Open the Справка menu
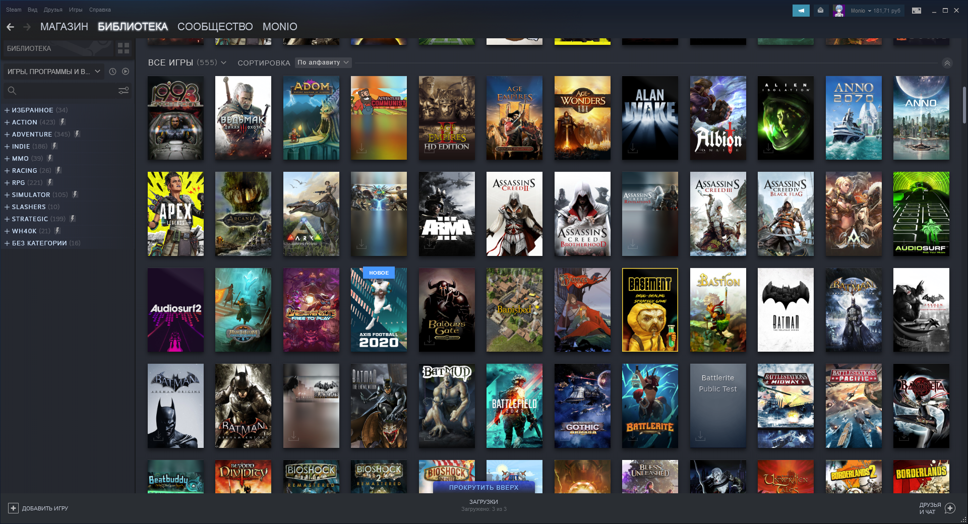The height and width of the screenshot is (524, 968). point(100,10)
